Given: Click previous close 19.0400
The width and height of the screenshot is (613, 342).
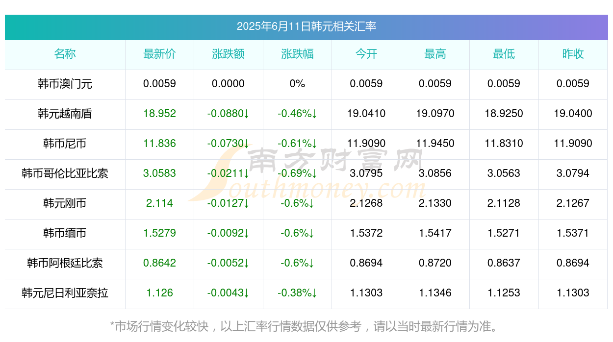Looking at the screenshot, I should (x=573, y=114).
